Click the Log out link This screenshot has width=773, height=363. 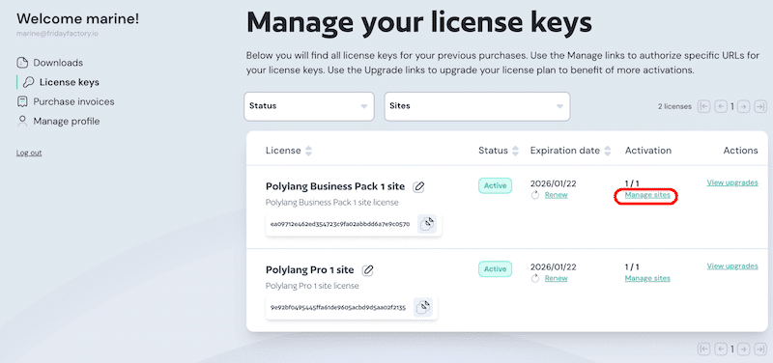29,153
